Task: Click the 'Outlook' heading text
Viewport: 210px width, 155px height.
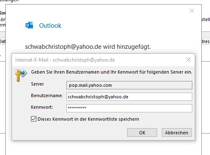Action: (x=50, y=26)
